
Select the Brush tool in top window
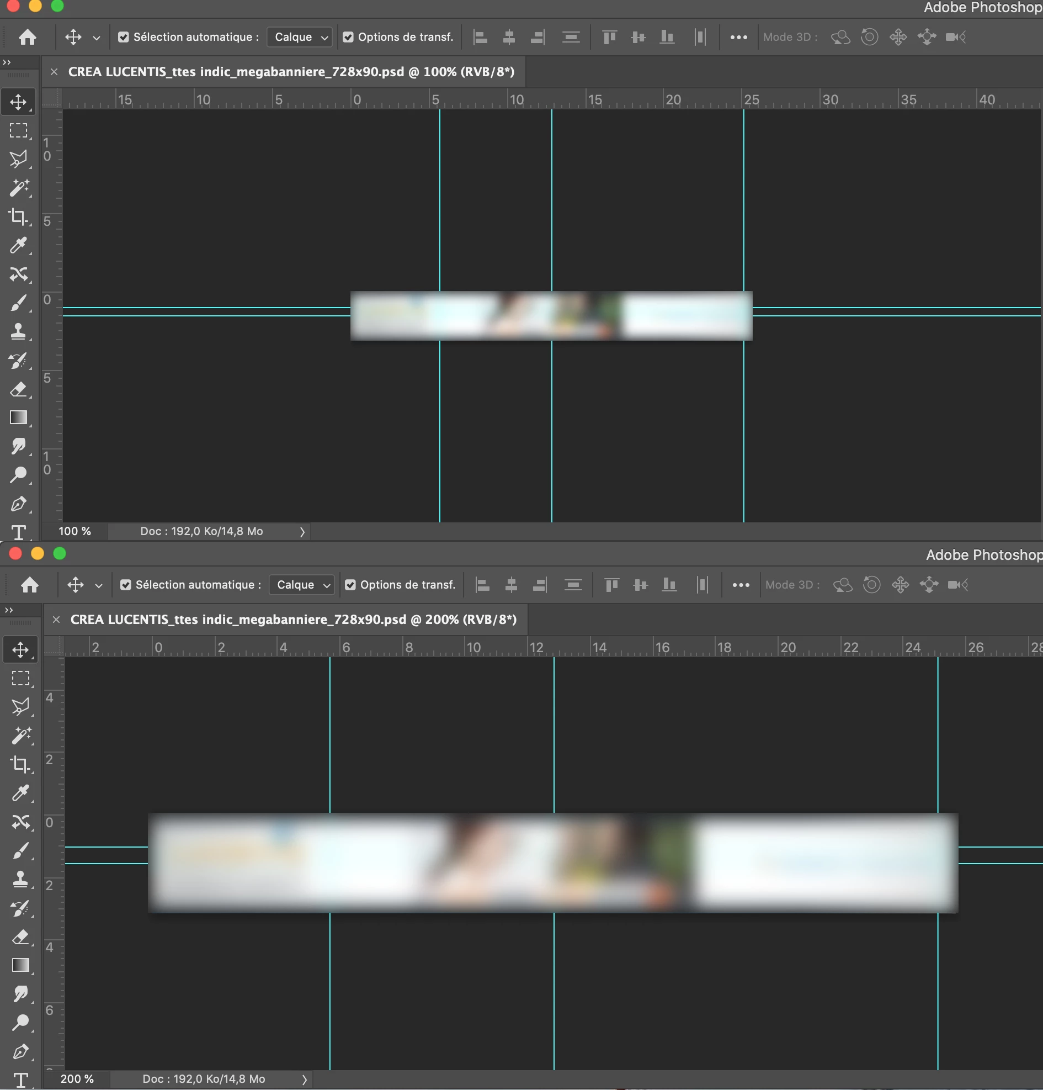18,303
